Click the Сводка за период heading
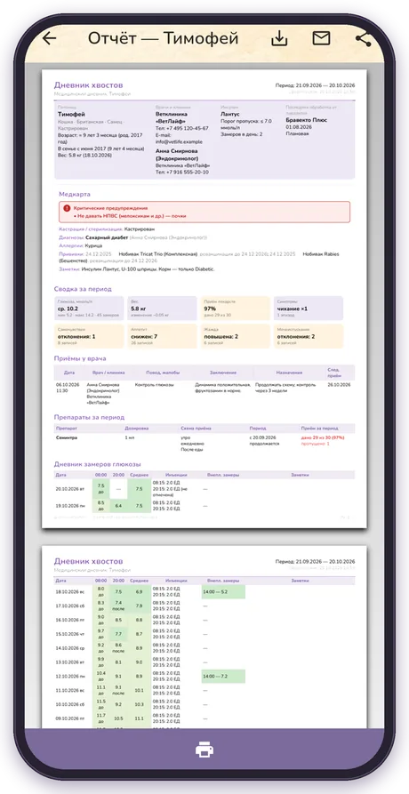Screen dimensions: 409x794 coord(83,289)
